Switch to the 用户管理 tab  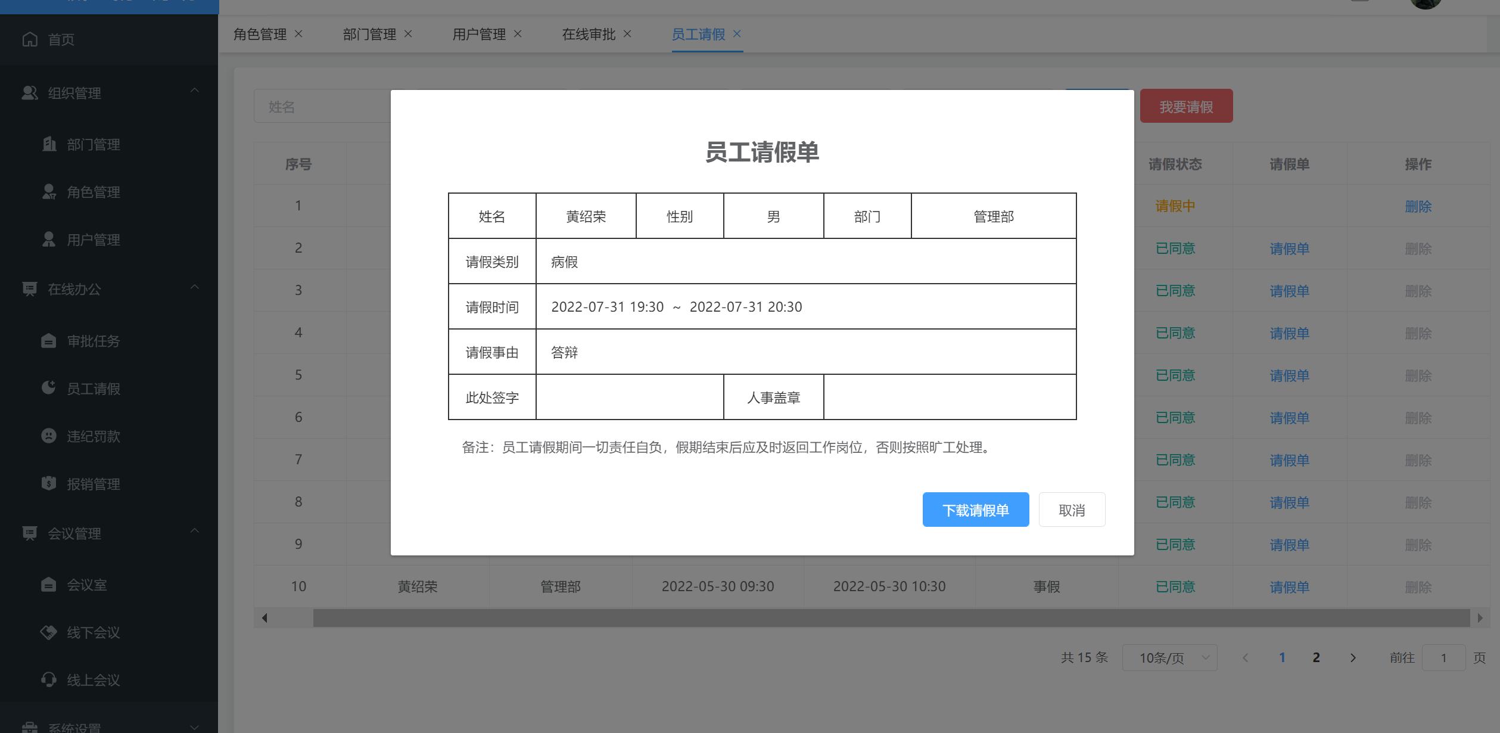478,34
